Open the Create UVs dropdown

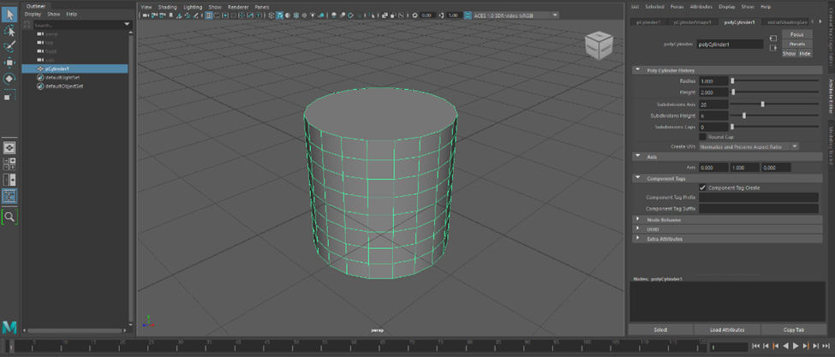pyautogui.click(x=749, y=146)
